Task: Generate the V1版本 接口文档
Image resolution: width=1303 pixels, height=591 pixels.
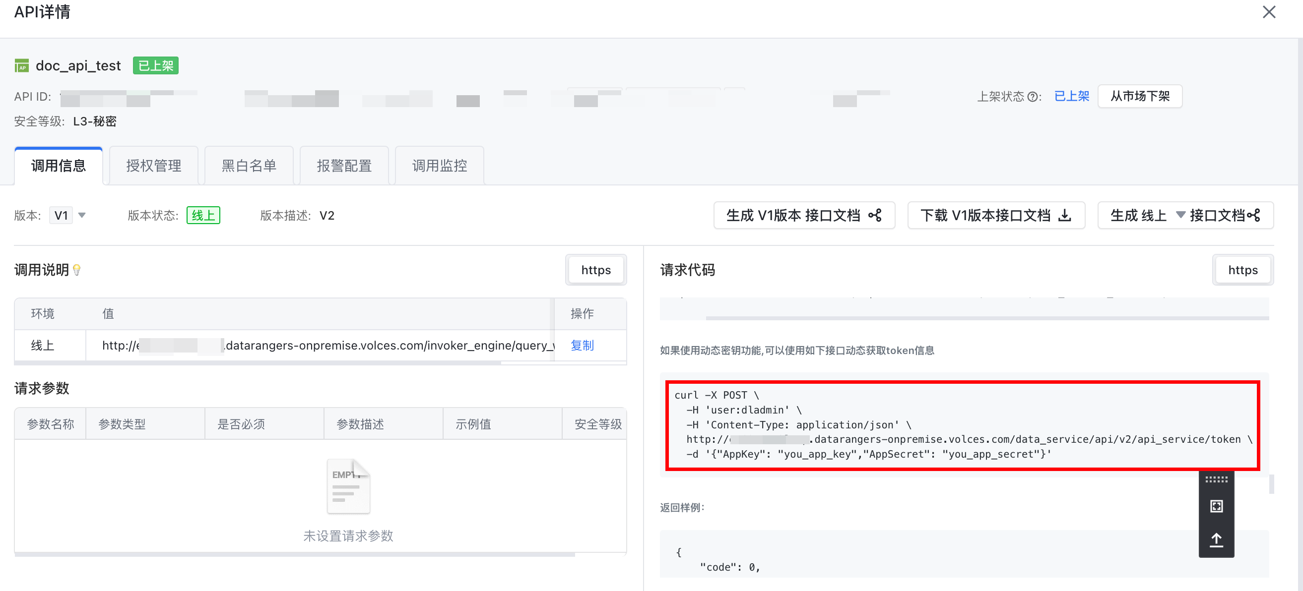Action: pyautogui.click(x=804, y=215)
